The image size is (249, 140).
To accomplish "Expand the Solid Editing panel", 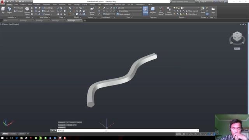I will point(45,17).
